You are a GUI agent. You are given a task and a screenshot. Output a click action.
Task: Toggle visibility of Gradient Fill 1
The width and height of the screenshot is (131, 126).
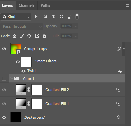click(x=4, y=104)
